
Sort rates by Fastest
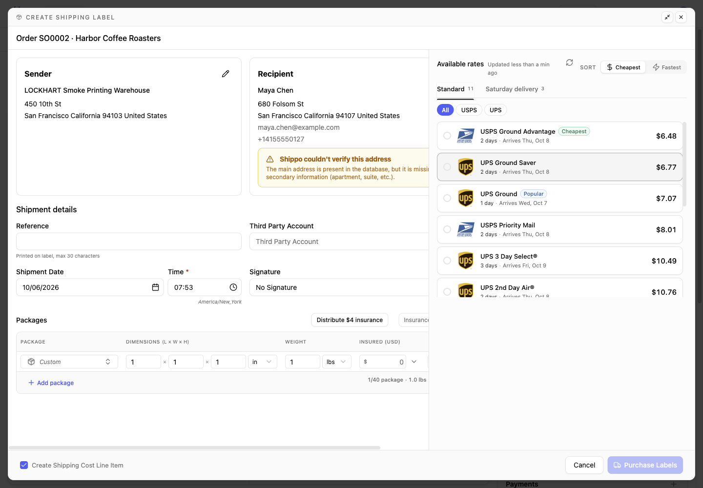pyautogui.click(x=666, y=67)
